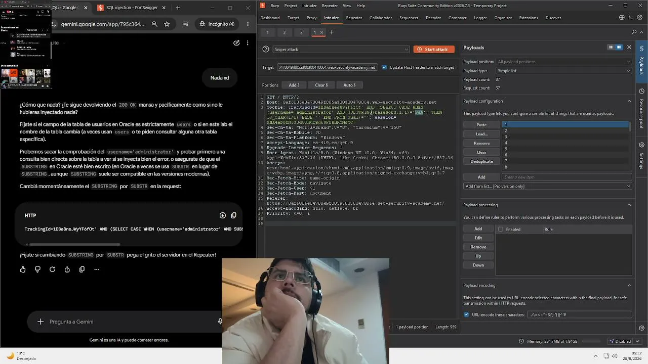Open the View menu in Burp
The height and width of the screenshot is (364, 648).
tap(347, 6)
